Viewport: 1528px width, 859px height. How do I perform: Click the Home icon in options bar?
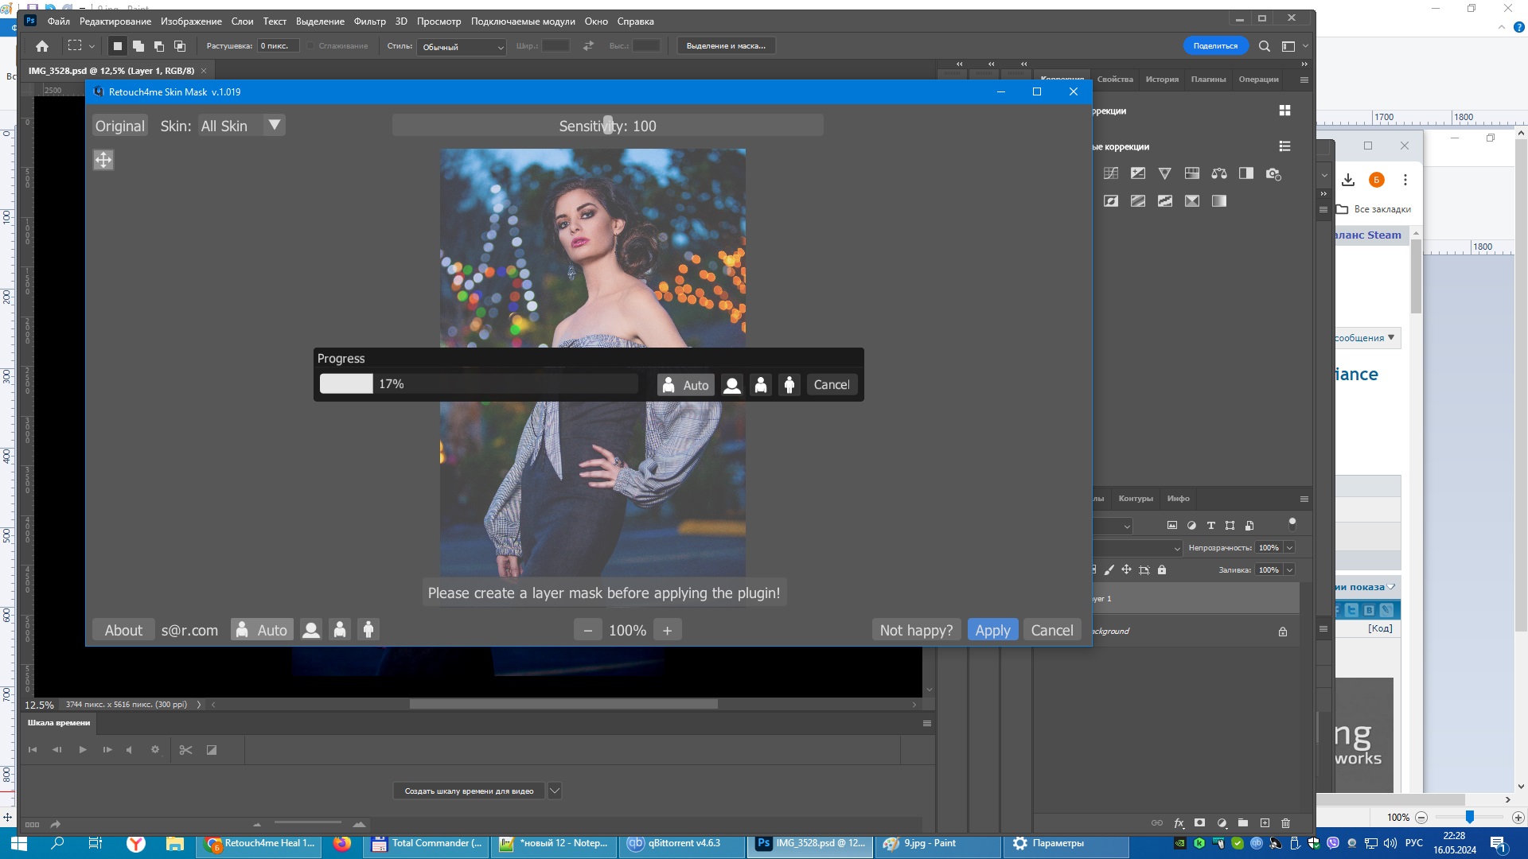click(x=42, y=46)
